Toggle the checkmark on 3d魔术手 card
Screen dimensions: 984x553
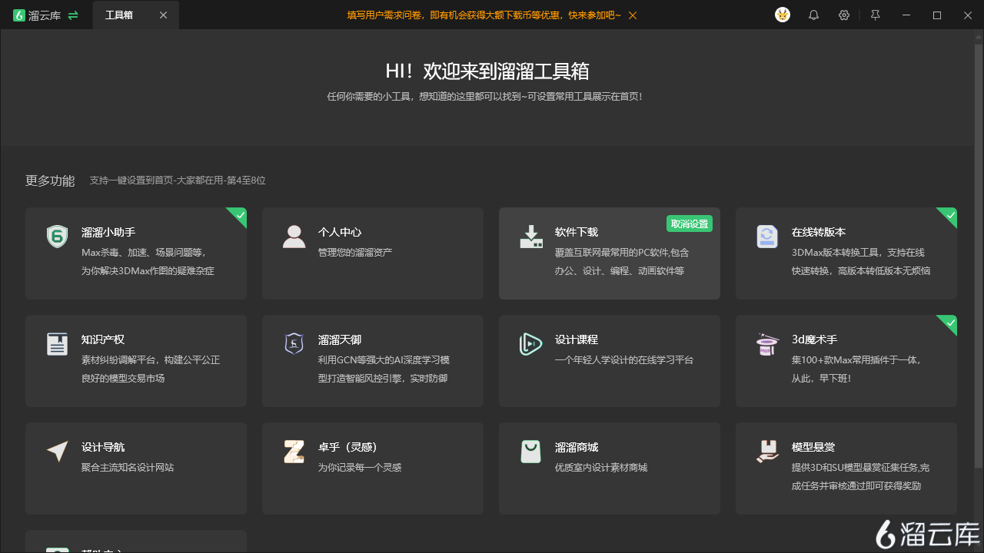click(x=949, y=323)
